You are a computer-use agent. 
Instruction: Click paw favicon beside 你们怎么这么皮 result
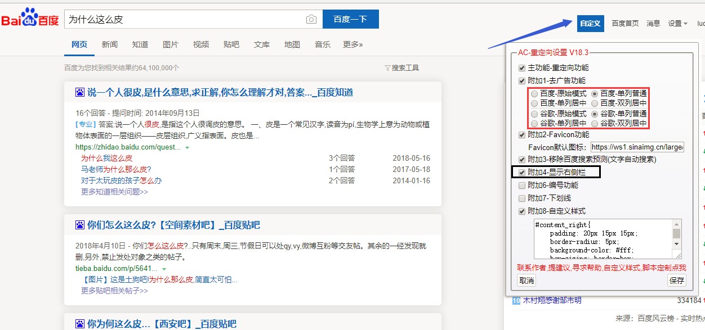pos(80,225)
